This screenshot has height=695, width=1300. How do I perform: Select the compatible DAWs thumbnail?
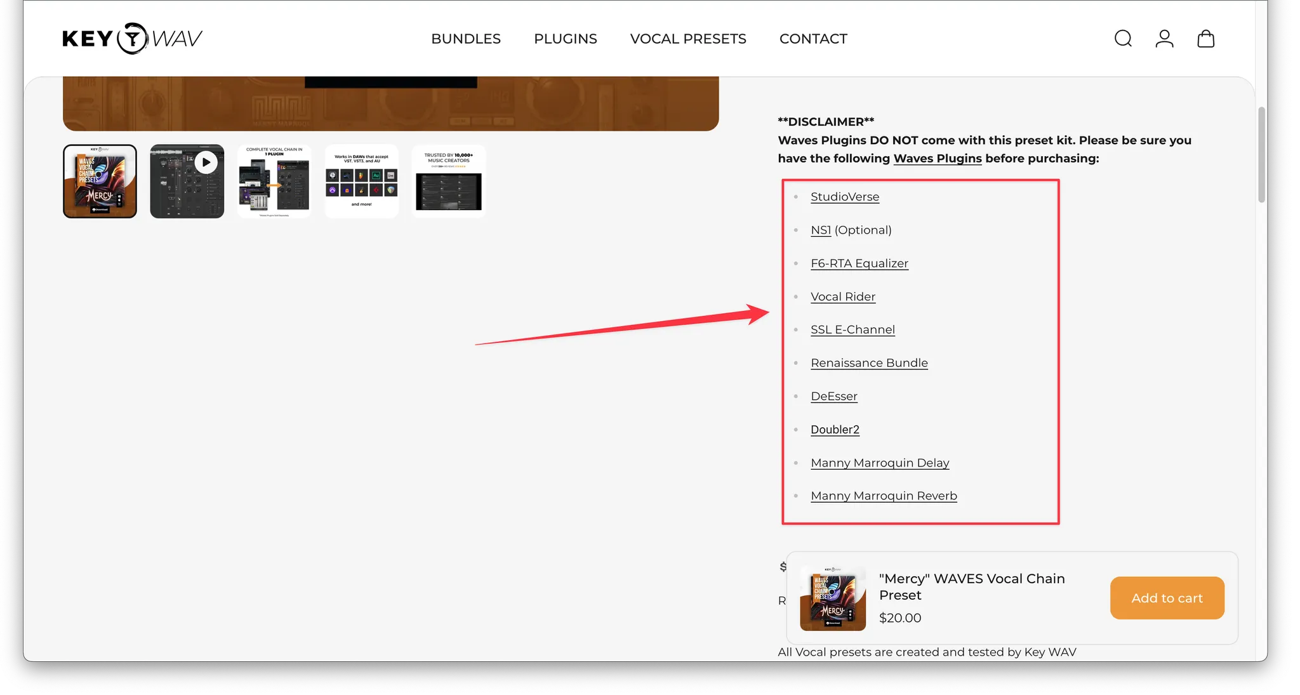pos(362,182)
